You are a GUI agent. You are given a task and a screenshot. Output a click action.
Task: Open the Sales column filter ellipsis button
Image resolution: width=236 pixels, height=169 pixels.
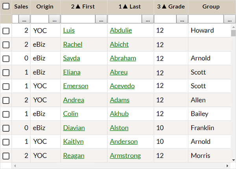click(x=24, y=19)
